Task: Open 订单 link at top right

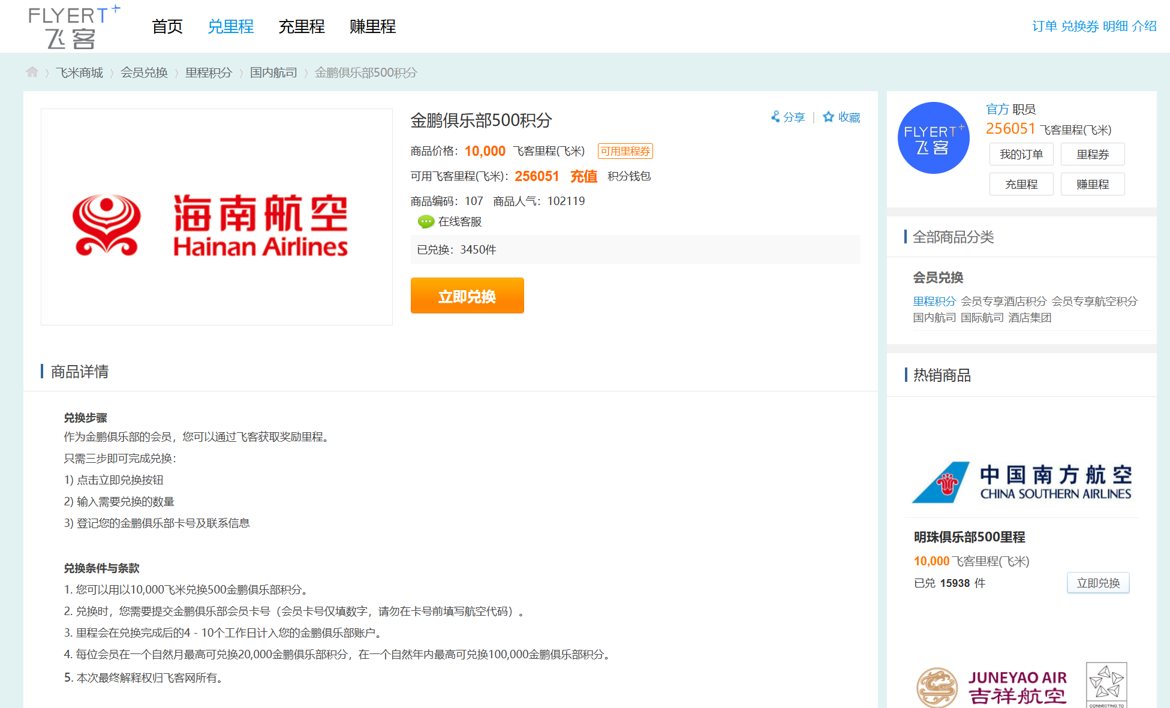Action: (1045, 26)
